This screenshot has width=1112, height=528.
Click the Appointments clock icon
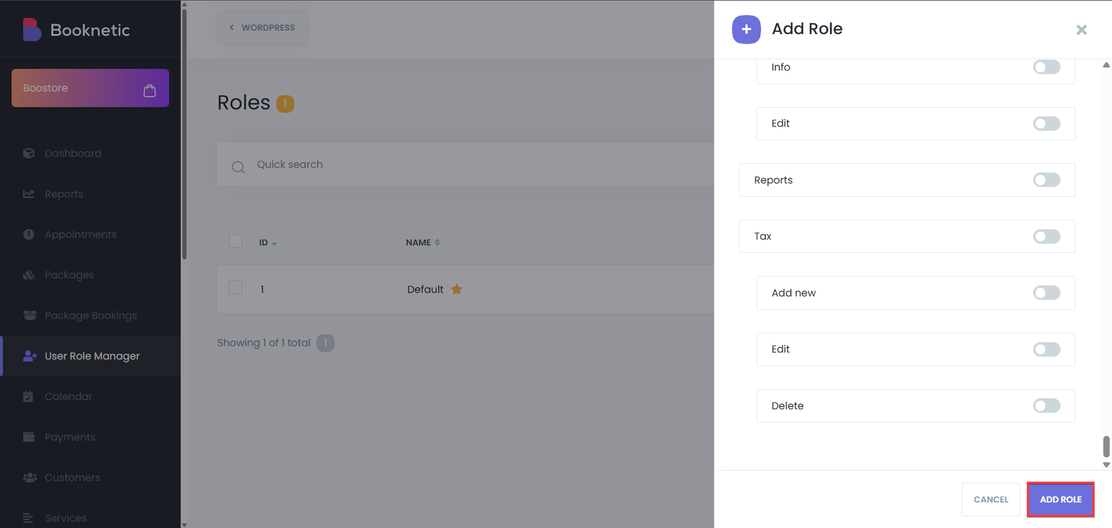[x=28, y=235]
